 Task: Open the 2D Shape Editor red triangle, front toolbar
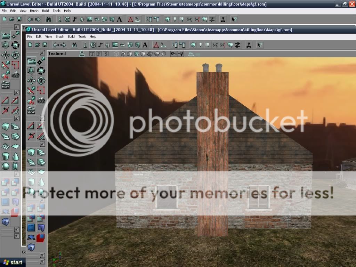[156, 45]
